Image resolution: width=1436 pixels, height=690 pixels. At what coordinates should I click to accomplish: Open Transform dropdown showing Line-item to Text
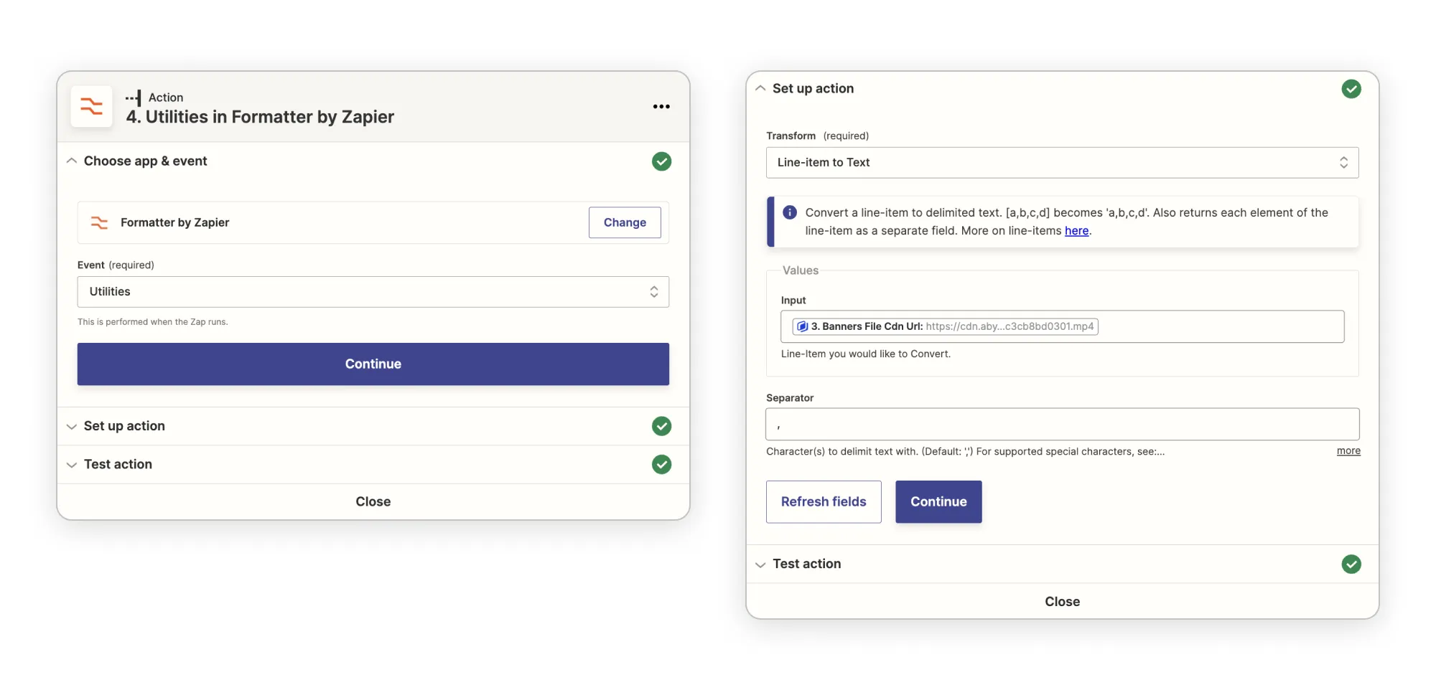1063,163
